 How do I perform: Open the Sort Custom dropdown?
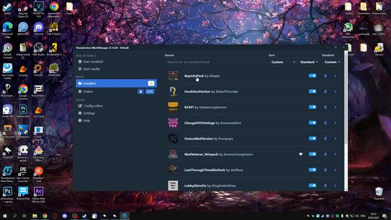pos(283,62)
